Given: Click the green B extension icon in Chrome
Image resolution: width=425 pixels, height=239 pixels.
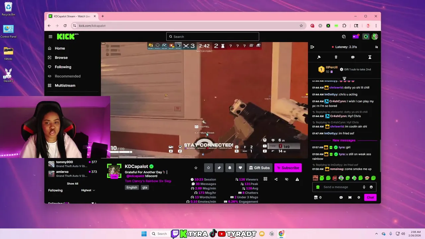Looking at the screenshot, I should [x=328, y=26].
